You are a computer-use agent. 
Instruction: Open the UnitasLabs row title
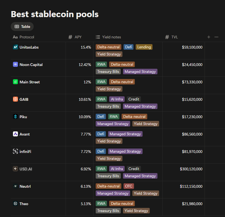pyautogui.click(x=29, y=47)
